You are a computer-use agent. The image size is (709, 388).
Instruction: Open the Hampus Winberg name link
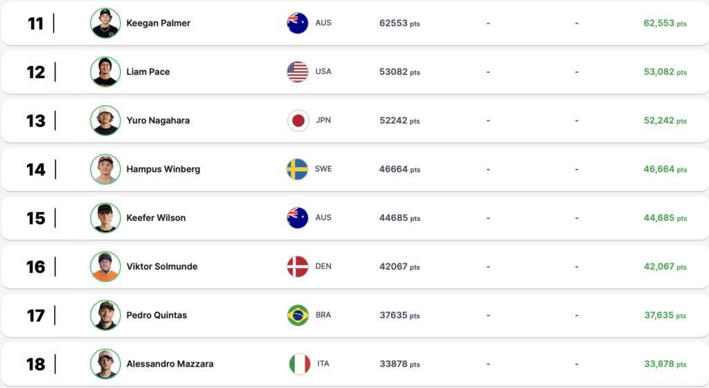click(x=163, y=169)
